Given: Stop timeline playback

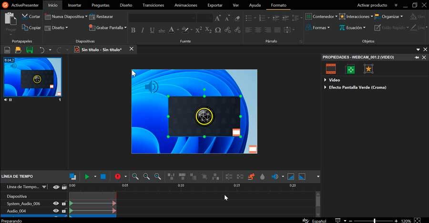Looking at the screenshot, I should click(x=103, y=176).
